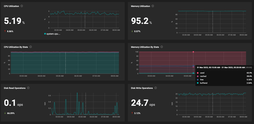This screenshot has height=124, width=254.
Task: Open the CPU Utilization By State info icon
Action: click(x=31, y=47)
